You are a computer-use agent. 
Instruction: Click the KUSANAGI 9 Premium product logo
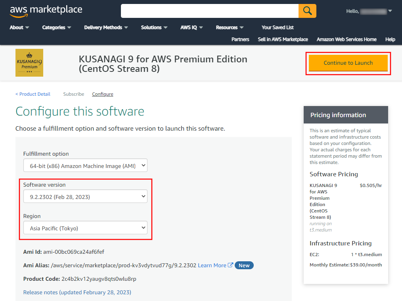click(29, 63)
